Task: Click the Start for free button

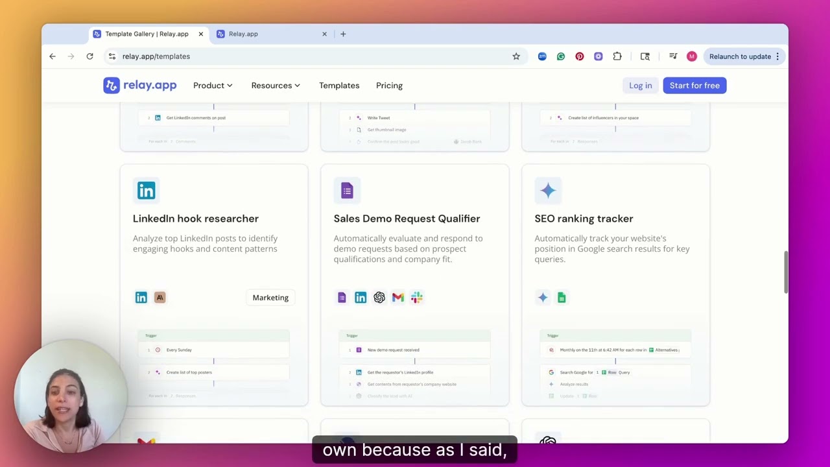Action: [x=694, y=86]
